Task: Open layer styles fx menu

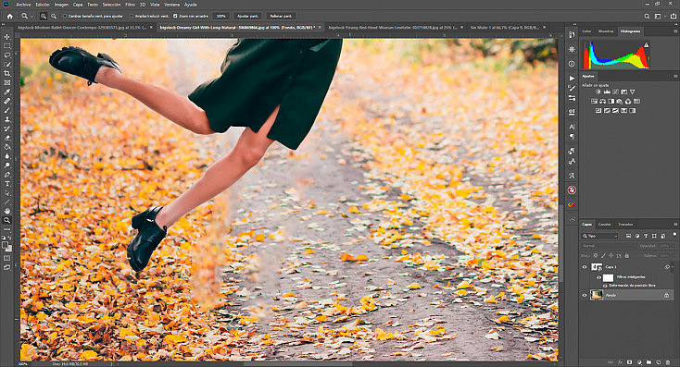Action: click(620, 362)
